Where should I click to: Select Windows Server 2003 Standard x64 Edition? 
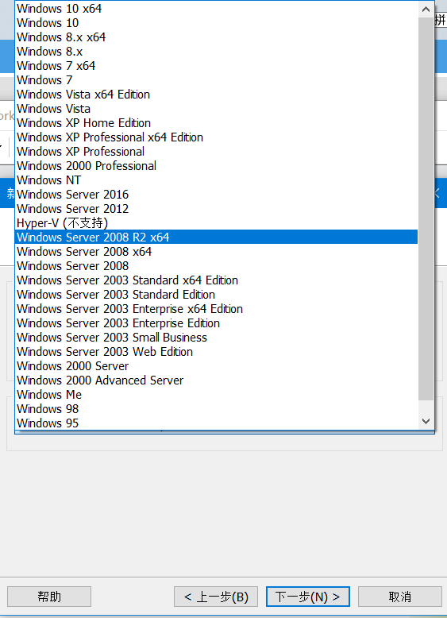point(216,280)
